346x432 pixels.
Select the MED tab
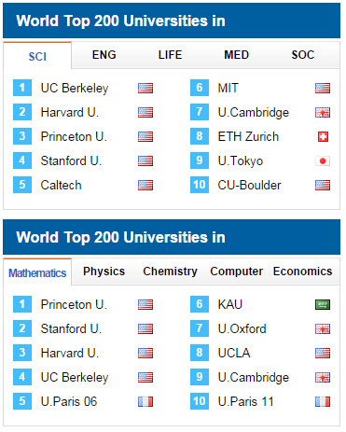(237, 55)
